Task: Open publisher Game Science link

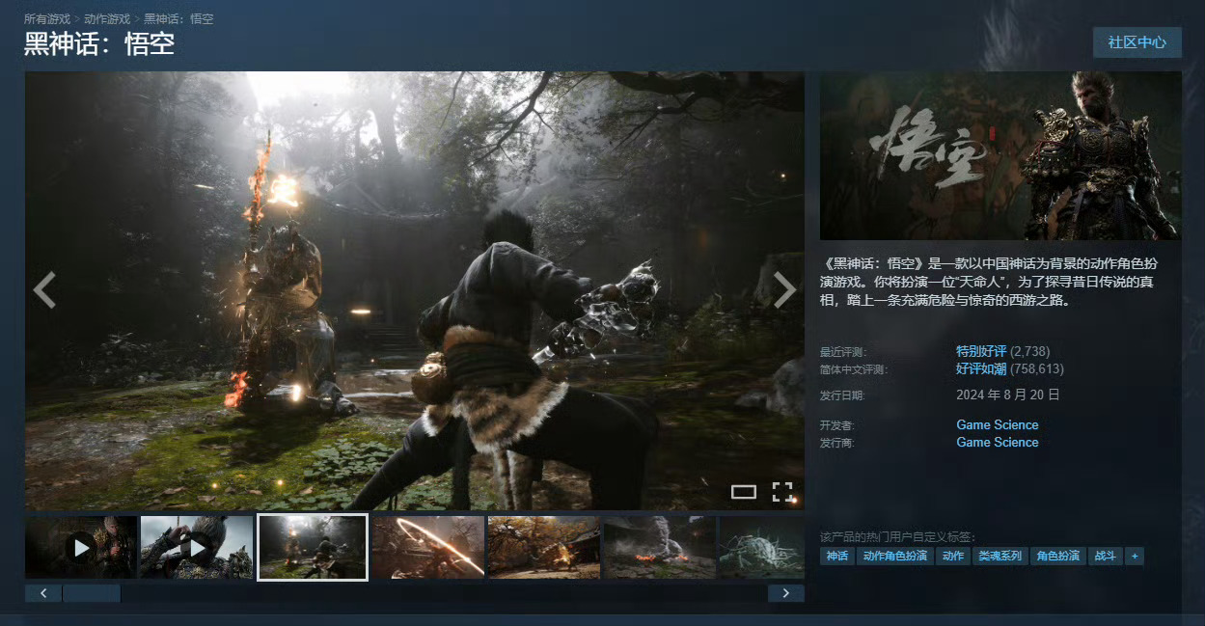Action: pyautogui.click(x=998, y=442)
